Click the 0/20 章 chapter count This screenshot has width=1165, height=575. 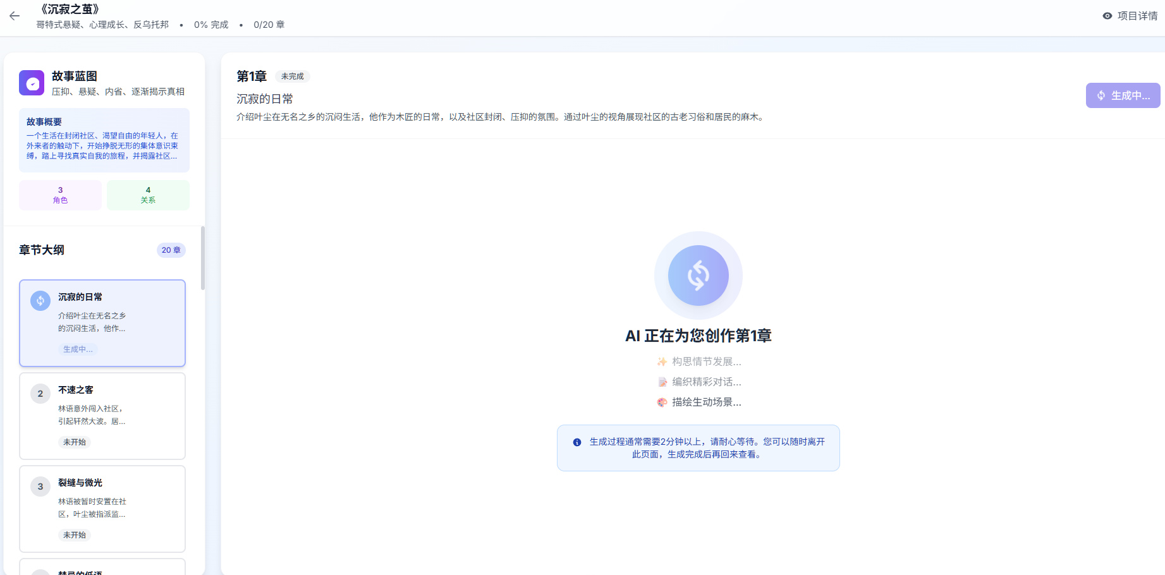(x=269, y=25)
